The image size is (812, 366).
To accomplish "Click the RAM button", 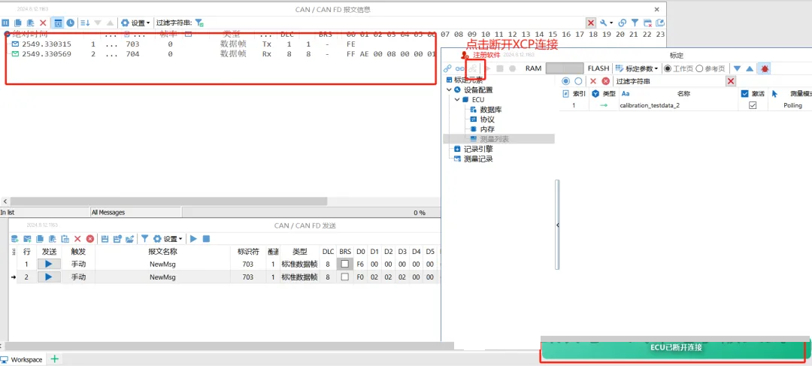I will coord(533,68).
